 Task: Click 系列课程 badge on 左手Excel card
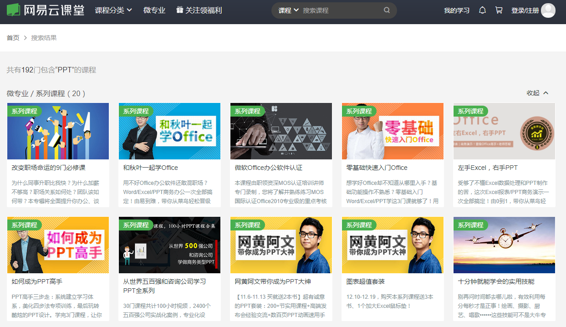(x=470, y=111)
